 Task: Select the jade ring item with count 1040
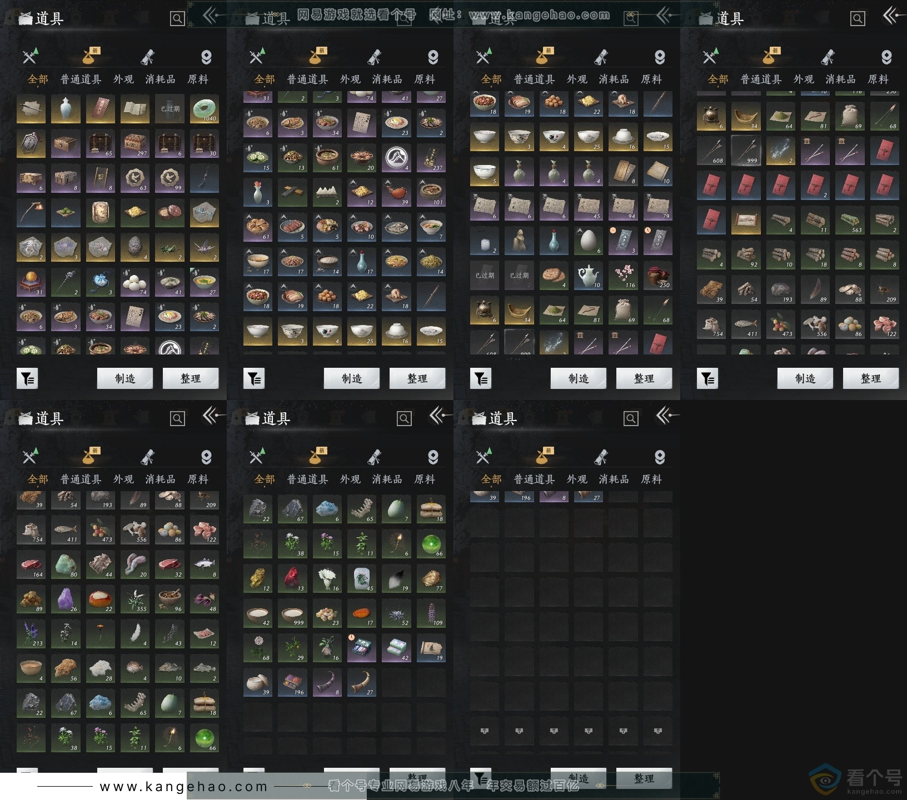click(x=204, y=109)
